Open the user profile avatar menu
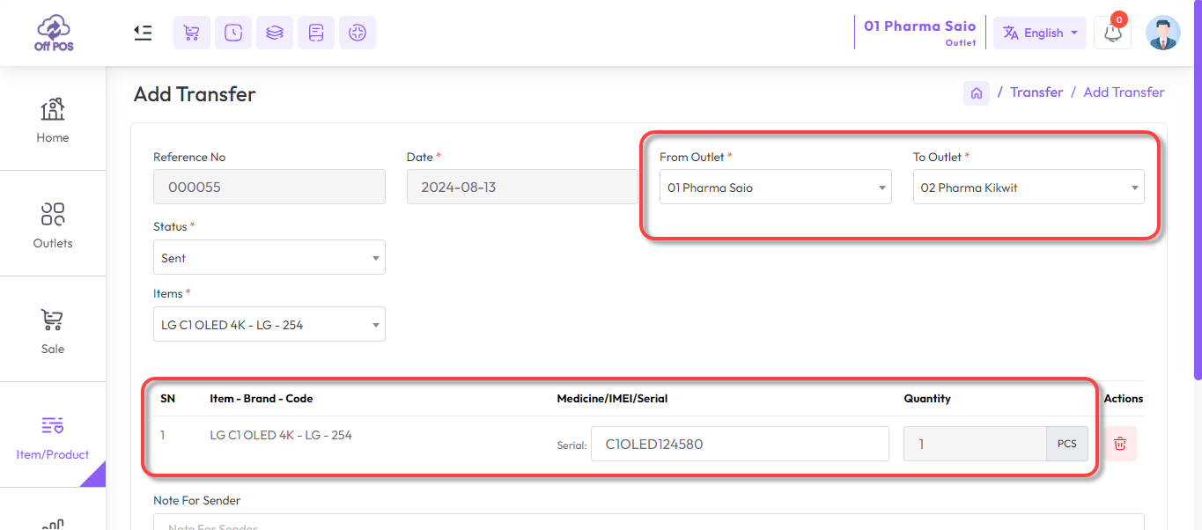 (x=1162, y=33)
